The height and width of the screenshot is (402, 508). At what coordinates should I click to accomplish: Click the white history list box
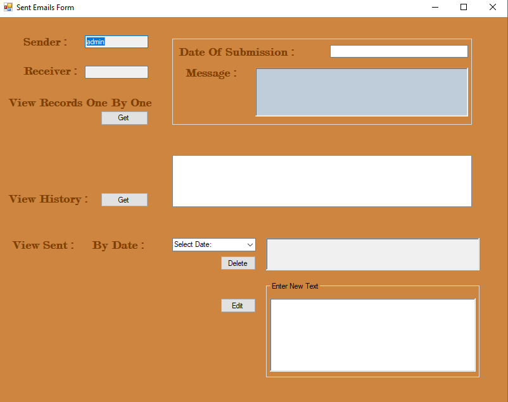[322, 181]
